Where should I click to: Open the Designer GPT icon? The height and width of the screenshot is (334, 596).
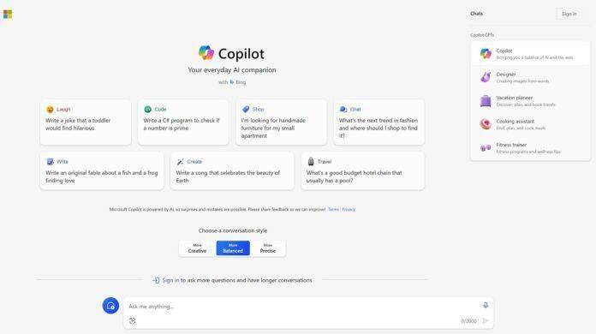click(486, 77)
